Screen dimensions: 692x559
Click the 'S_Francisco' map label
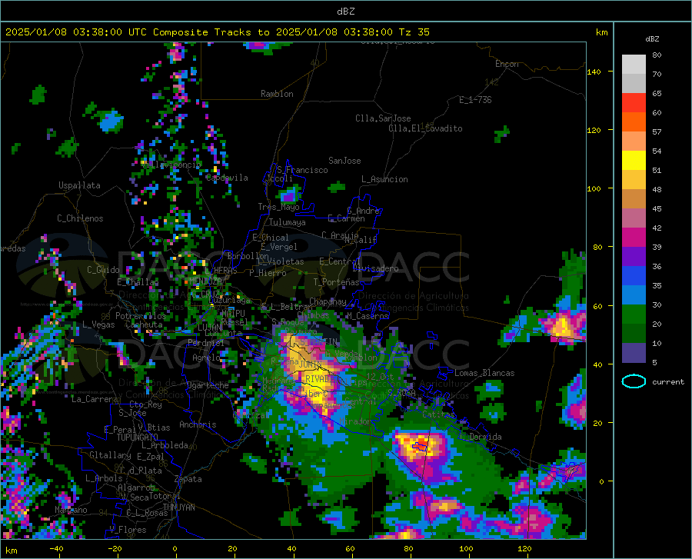(x=302, y=170)
